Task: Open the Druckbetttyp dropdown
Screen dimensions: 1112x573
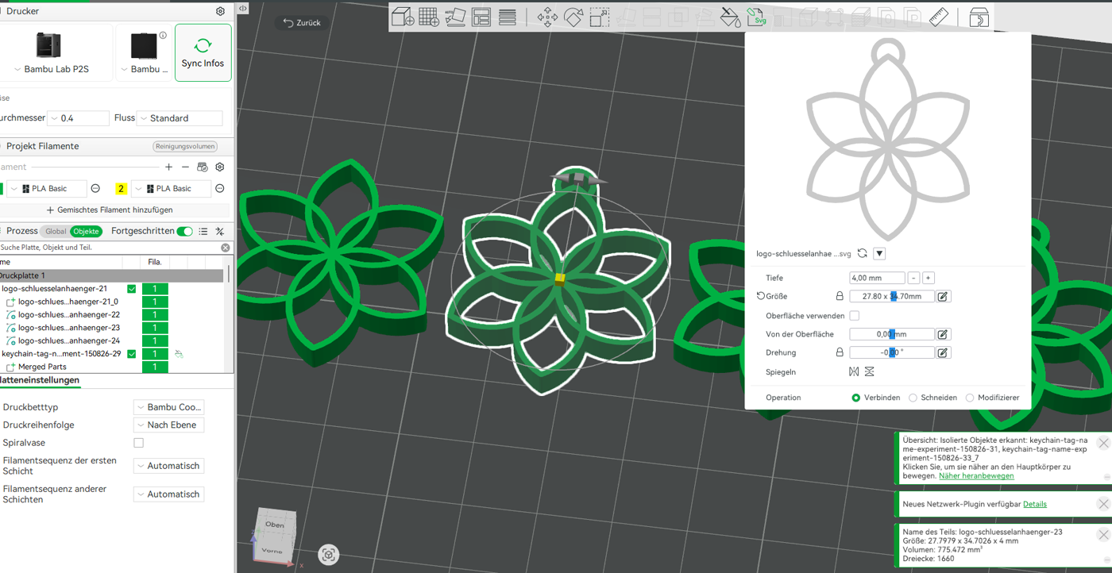Action: [168, 407]
